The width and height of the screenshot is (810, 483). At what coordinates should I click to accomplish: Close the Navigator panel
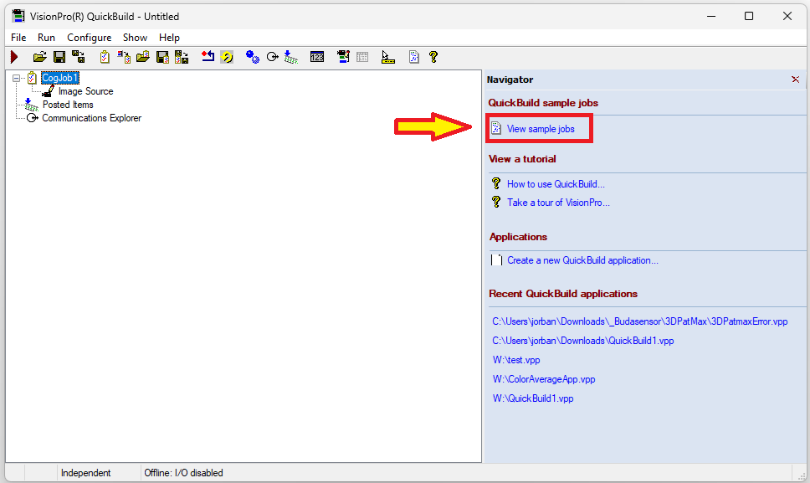[x=795, y=80]
